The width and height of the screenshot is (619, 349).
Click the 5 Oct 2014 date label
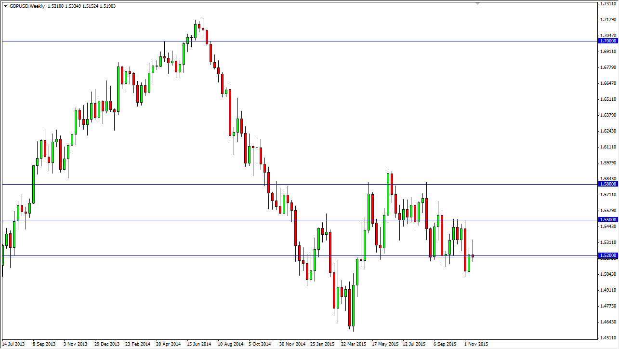(x=260, y=344)
